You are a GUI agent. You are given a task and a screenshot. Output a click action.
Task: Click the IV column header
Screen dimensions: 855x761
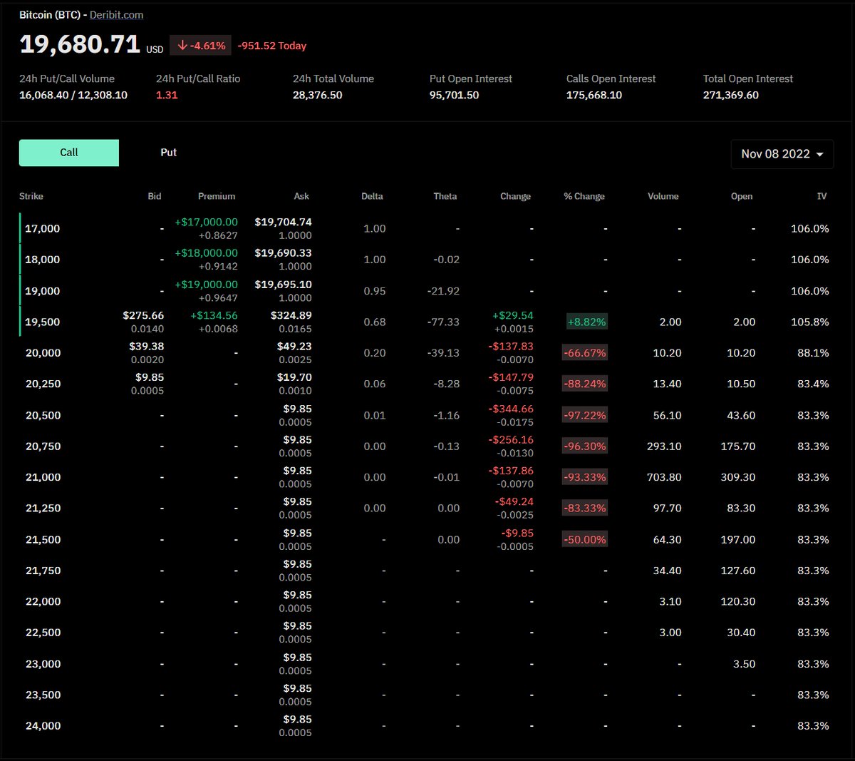click(822, 196)
